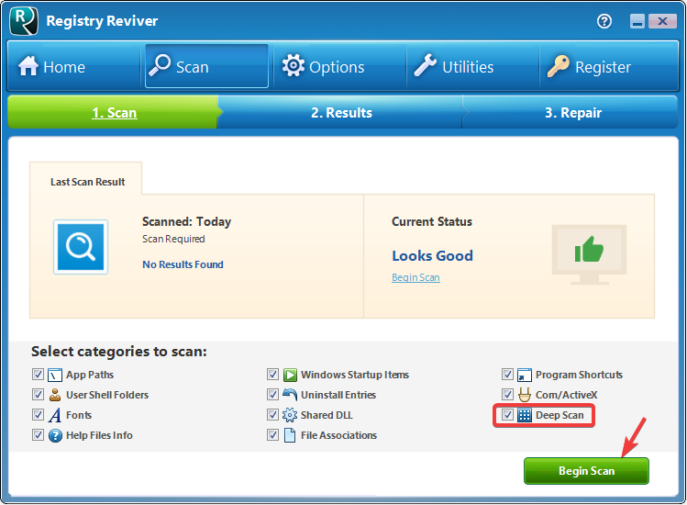Click the Fonts letter A icon
Viewport: 687px width, 505px height.
(x=55, y=415)
